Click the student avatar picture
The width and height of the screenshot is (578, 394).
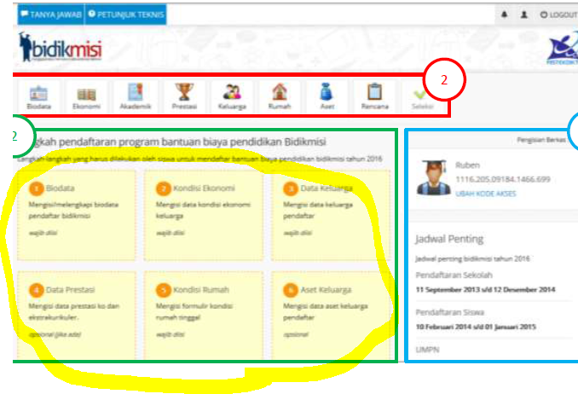click(x=433, y=177)
